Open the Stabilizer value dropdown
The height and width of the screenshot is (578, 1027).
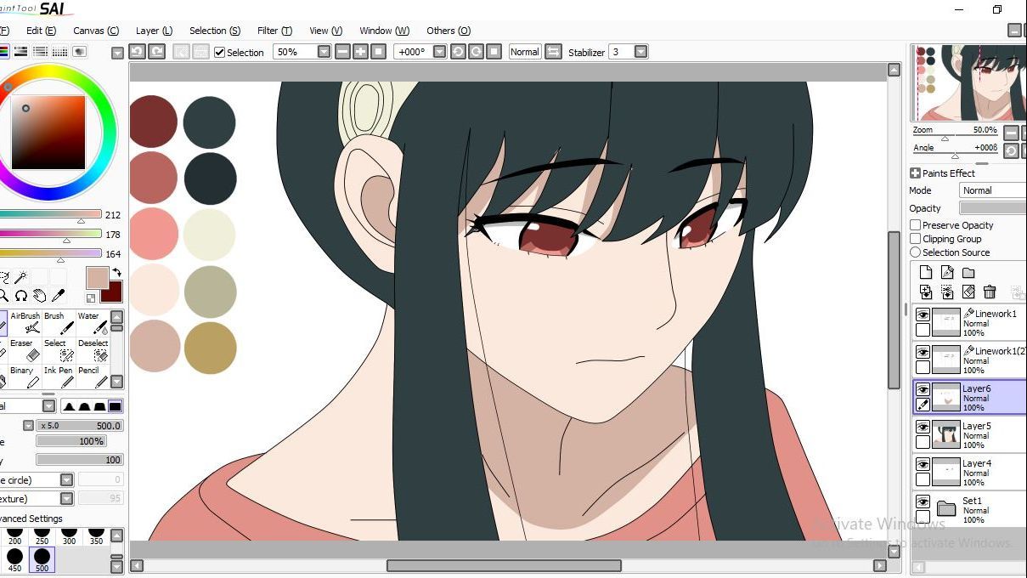(x=640, y=52)
